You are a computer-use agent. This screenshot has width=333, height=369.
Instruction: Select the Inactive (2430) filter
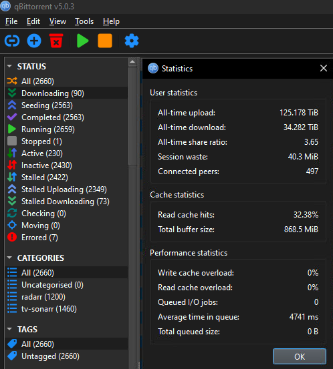(x=66, y=165)
